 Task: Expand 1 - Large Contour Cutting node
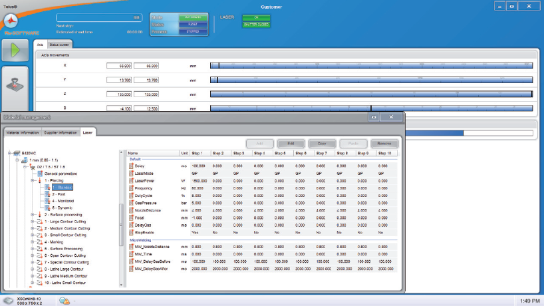pyautogui.click(x=33, y=222)
